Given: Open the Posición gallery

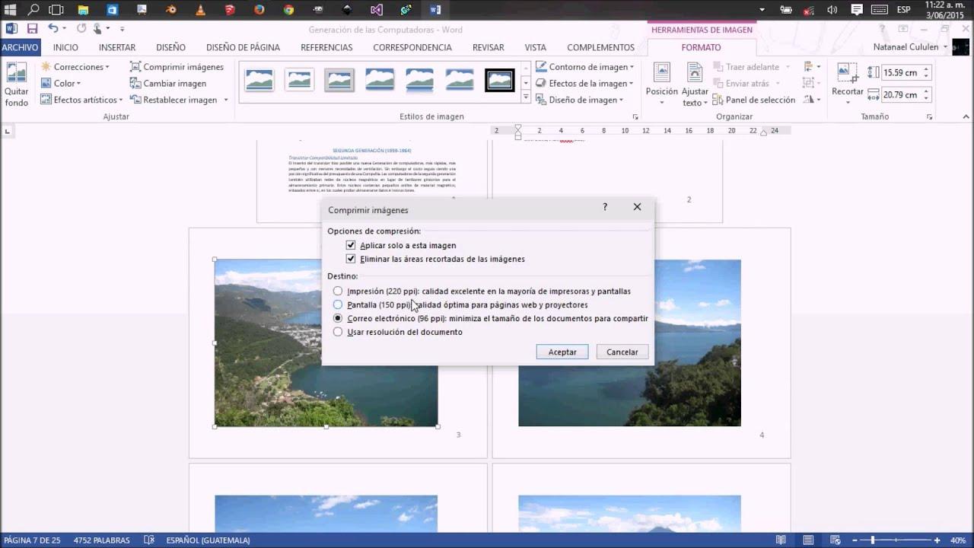Looking at the screenshot, I should 661,84.
